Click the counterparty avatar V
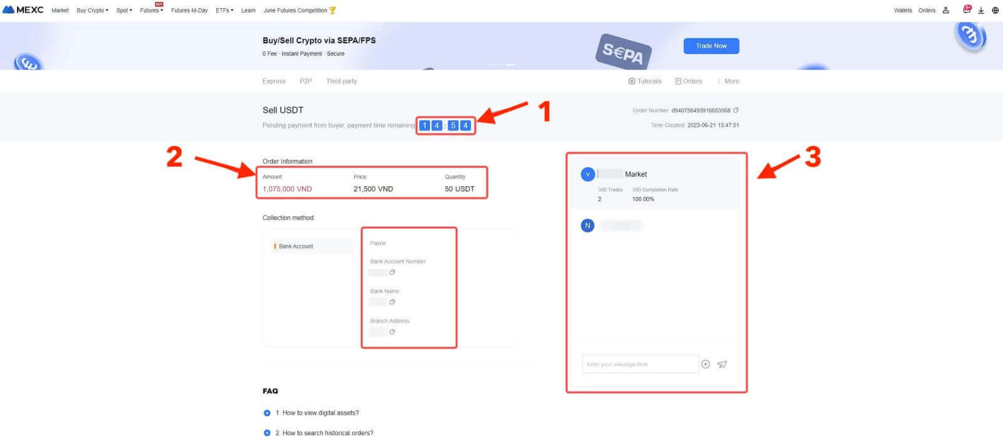 pos(587,174)
